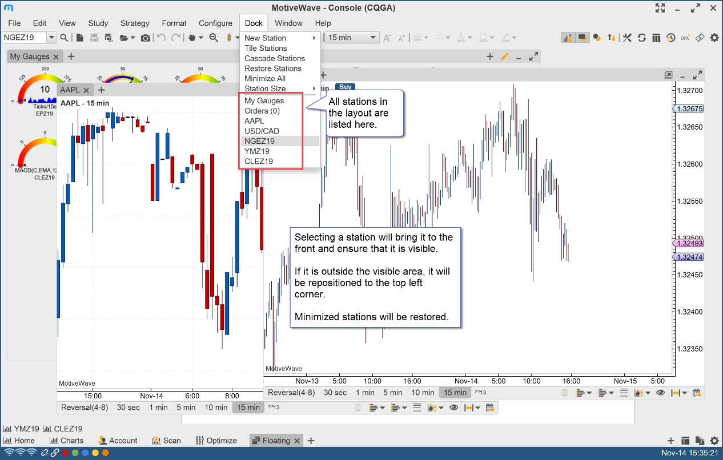This screenshot has height=460, width=723.
Task: Click the green status dot in status bar
Action: (75, 453)
